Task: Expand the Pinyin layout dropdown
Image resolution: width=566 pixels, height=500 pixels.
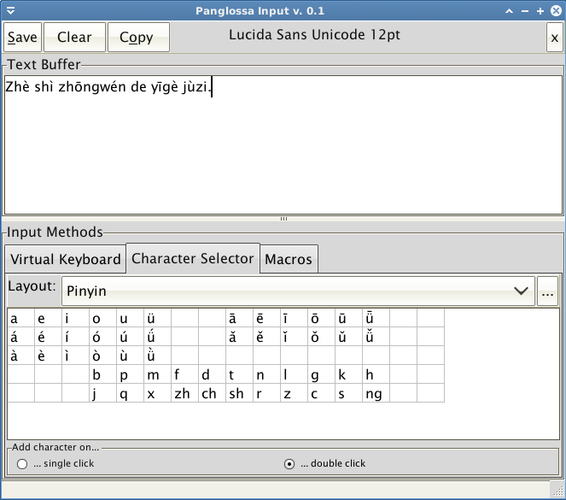Action: [x=298, y=291]
